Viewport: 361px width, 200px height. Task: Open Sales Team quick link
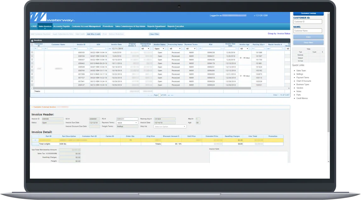(301, 71)
